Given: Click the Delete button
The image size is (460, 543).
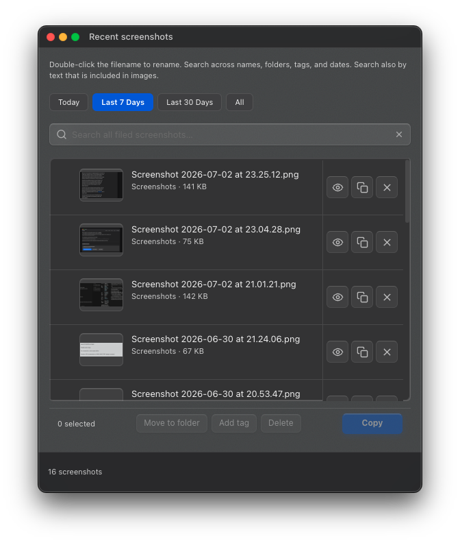Looking at the screenshot, I should (281, 423).
